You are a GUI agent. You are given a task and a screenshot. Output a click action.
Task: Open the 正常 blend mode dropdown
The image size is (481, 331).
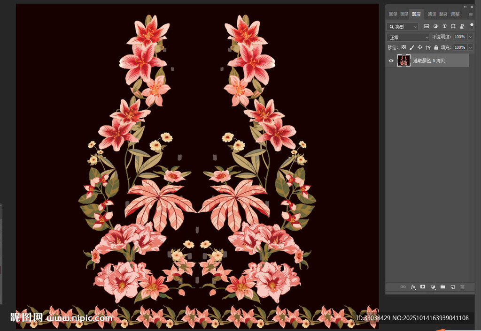[408, 38]
